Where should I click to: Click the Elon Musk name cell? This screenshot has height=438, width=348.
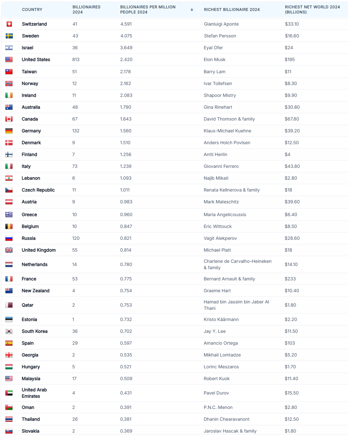pyautogui.click(x=215, y=59)
